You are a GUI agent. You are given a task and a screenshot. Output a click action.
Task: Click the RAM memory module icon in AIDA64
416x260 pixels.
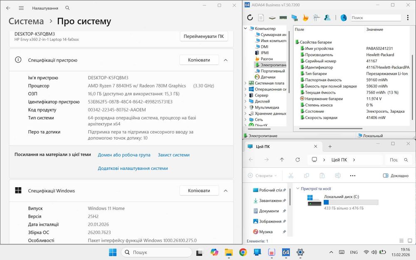click(x=283, y=17)
